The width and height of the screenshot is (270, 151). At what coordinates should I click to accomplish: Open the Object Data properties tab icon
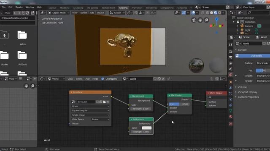pyautogui.click(x=231, y=111)
